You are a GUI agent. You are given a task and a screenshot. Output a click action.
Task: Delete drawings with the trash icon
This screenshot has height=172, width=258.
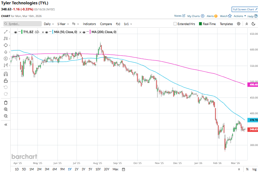click(x=6, y=103)
